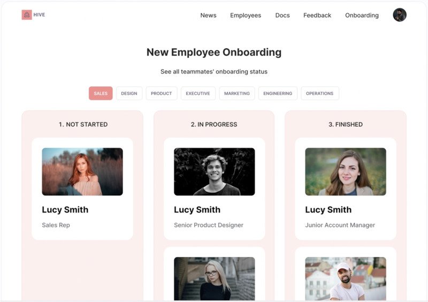Click the '2. IN PROGRESS' column header
Screen dimensions: 428x302
click(214, 124)
